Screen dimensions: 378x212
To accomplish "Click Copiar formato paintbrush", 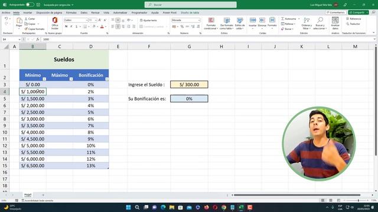I will pyautogui.click(x=34, y=29).
